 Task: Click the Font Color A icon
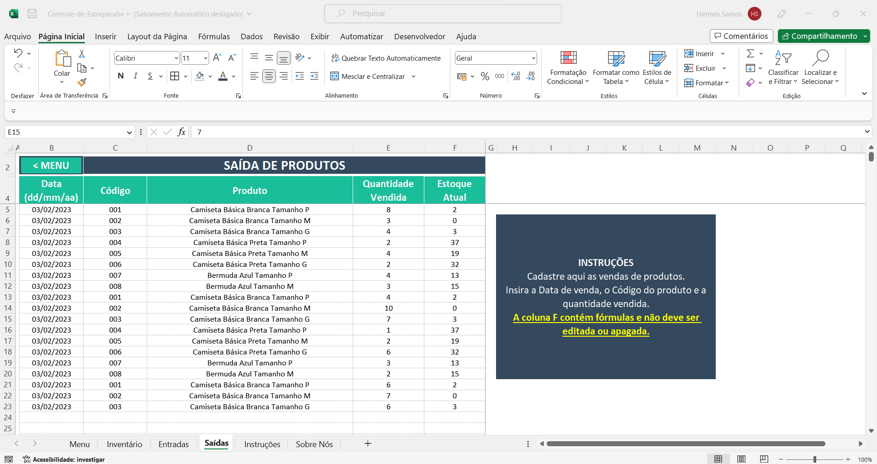pyautogui.click(x=223, y=76)
